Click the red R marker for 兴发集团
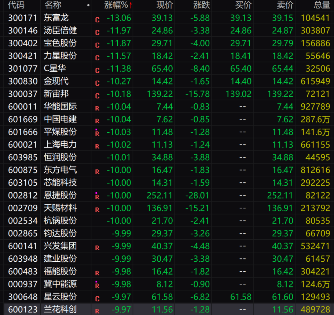 coord(98,248)
